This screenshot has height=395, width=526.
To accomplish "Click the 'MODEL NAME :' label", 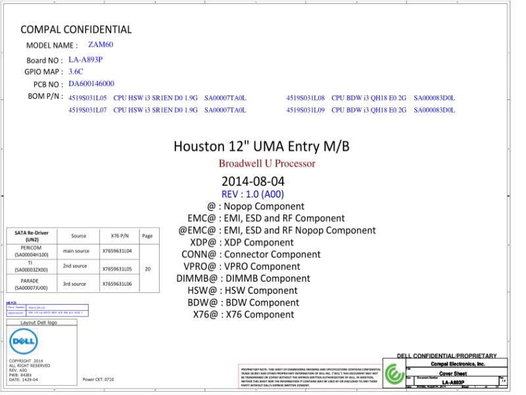I will click(52, 45).
